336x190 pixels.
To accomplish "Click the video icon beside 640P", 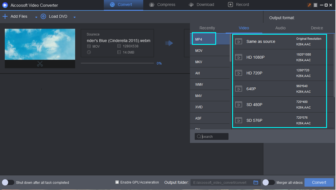I will 239,89.
